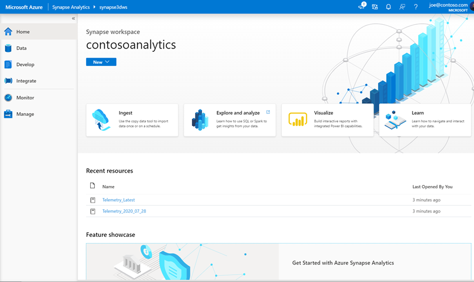Open the Telemetry_Latest recent resource
This screenshot has height=282, width=474.
[118, 200]
